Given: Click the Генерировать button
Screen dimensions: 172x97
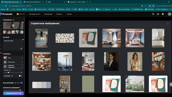Looking at the screenshot, I should [13, 93].
